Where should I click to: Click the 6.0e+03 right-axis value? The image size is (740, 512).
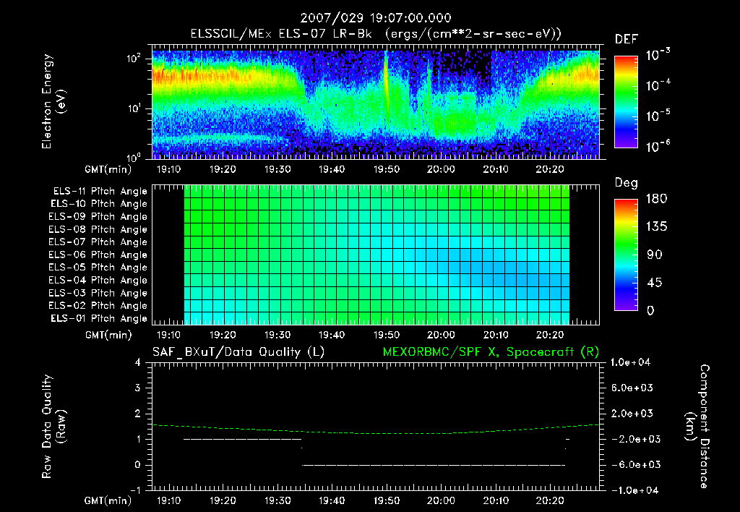coord(632,388)
